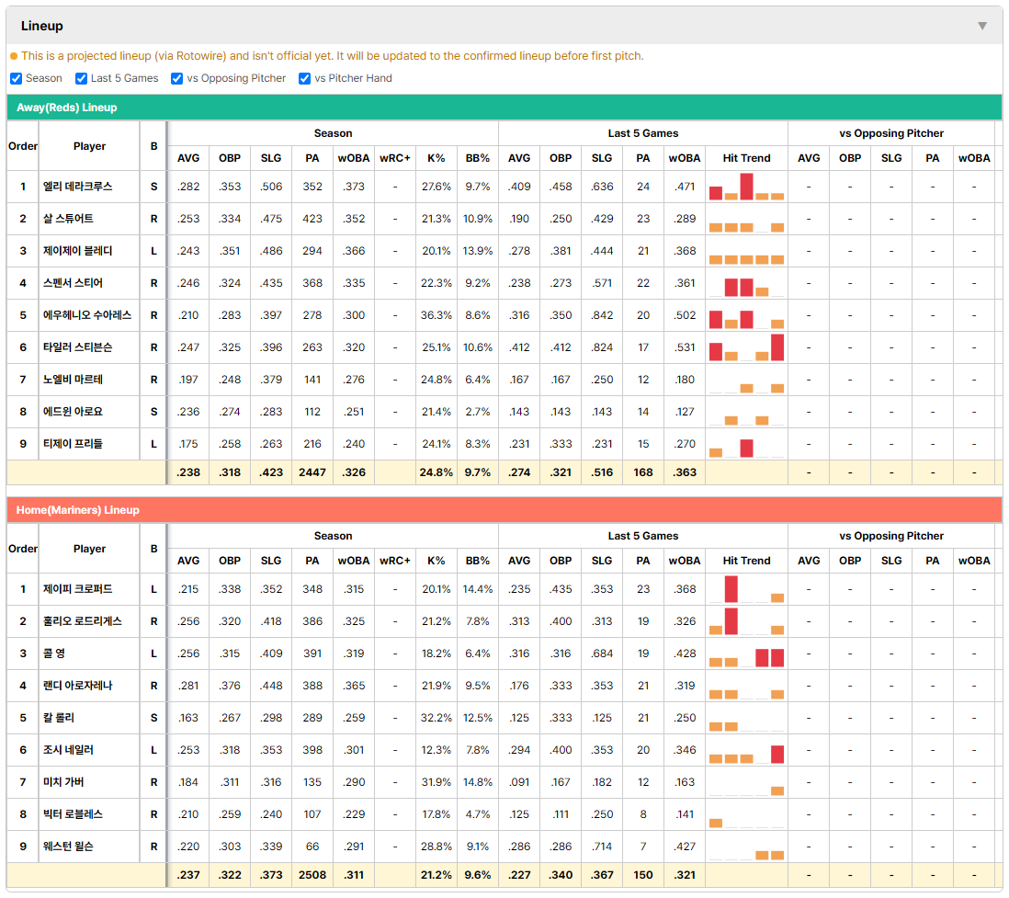
Task: Uncheck the Season checkbox
Action: [17, 78]
